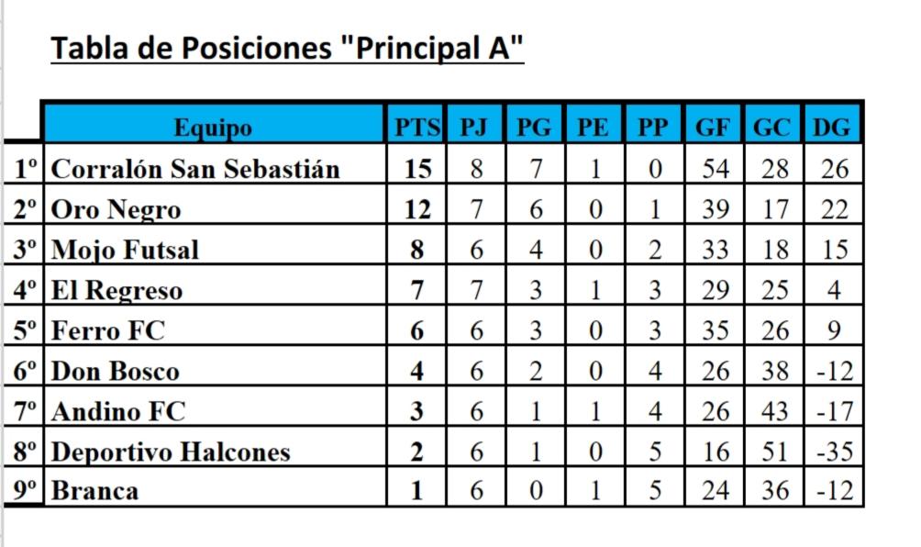Screen dimensions: 921x547
Task: Click the Corralón San Sebastián team cell
Action: tap(195, 169)
